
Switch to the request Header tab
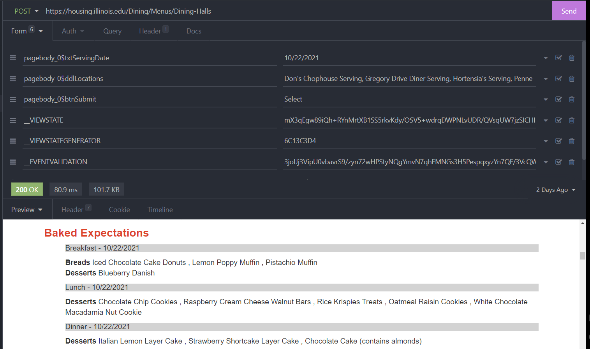click(153, 31)
